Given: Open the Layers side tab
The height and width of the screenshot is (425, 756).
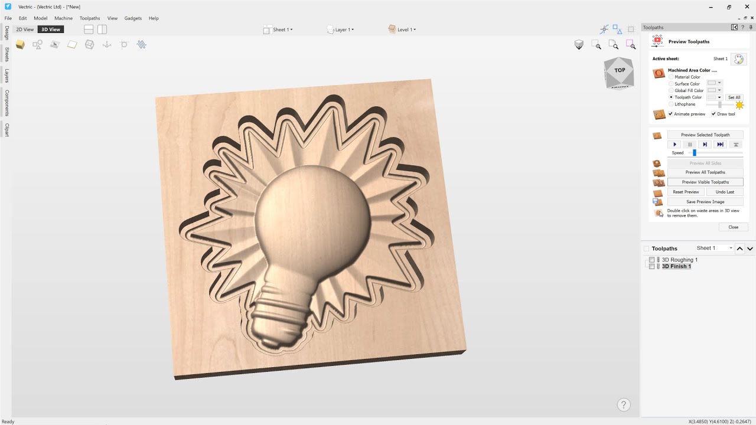Looking at the screenshot, I should click(6, 76).
